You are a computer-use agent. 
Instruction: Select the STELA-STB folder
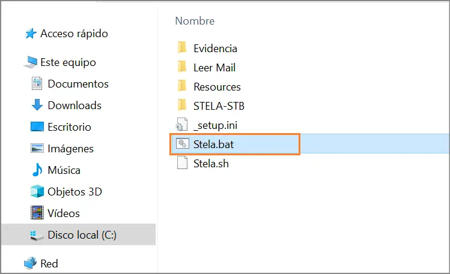(x=219, y=106)
